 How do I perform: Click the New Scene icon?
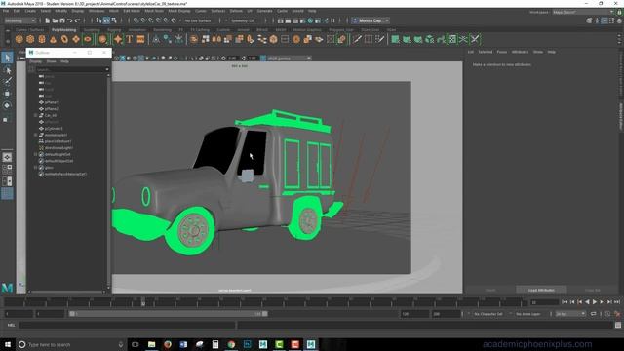48,20
